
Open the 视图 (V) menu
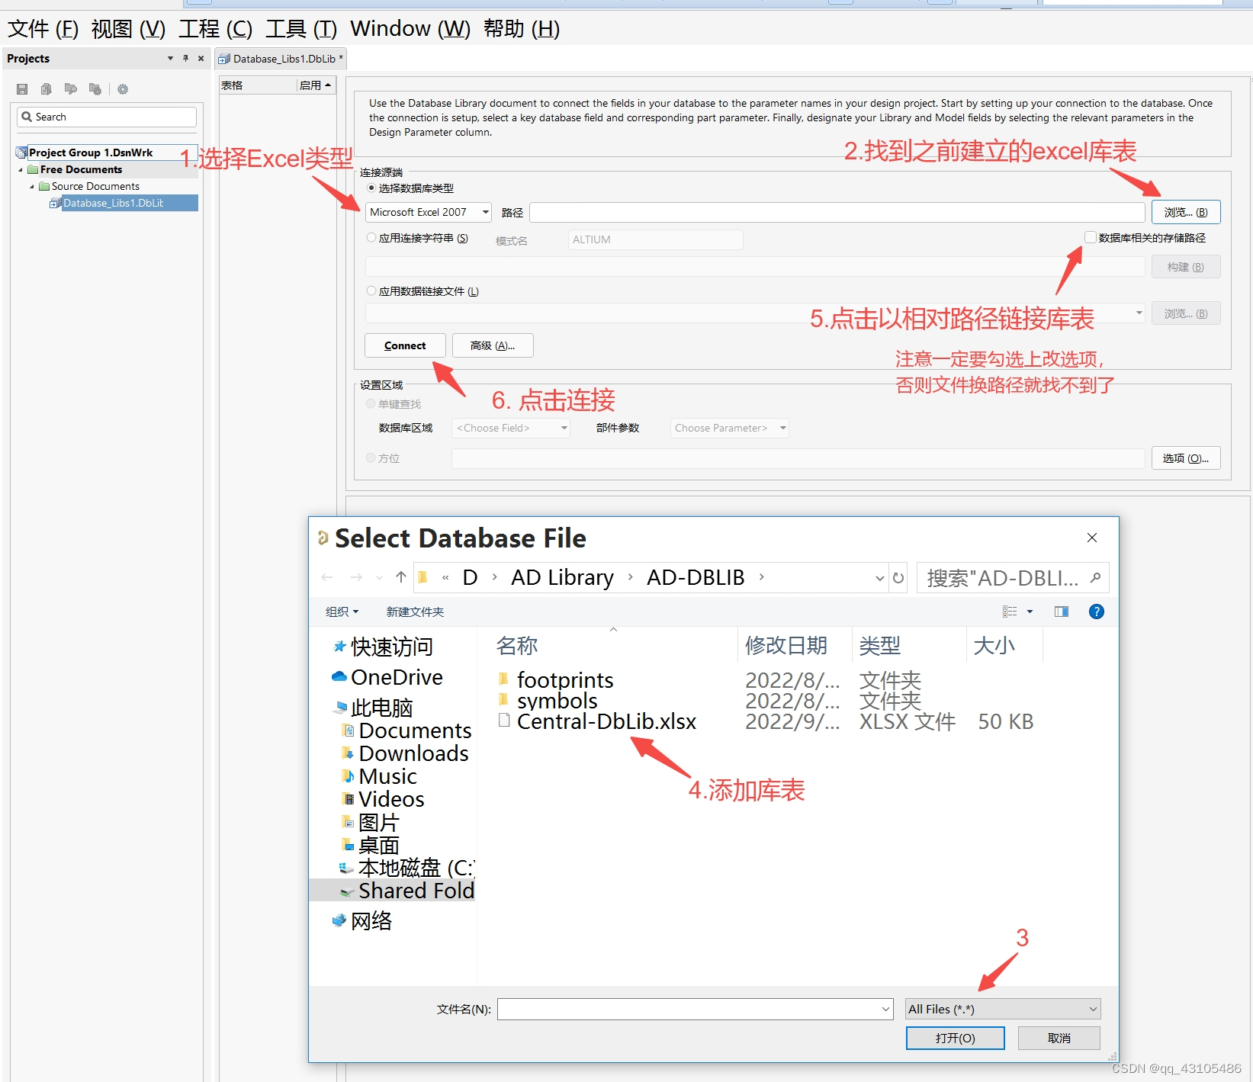pos(128,29)
